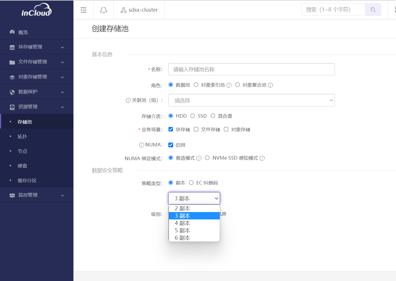Open the 拓扑 sidebar item
This screenshot has height=281, width=396.
pyautogui.click(x=37, y=136)
